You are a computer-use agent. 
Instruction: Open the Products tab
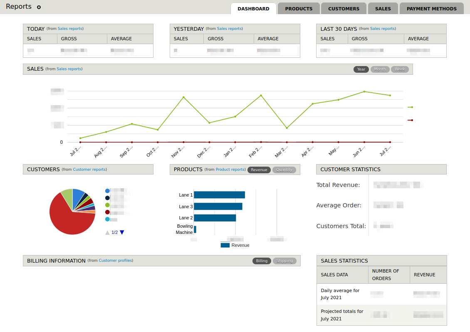coord(299,9)
